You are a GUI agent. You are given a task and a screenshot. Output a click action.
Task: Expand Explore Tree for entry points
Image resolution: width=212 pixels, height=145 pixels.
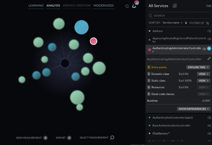pyautogui.click(x=198, y=67)
